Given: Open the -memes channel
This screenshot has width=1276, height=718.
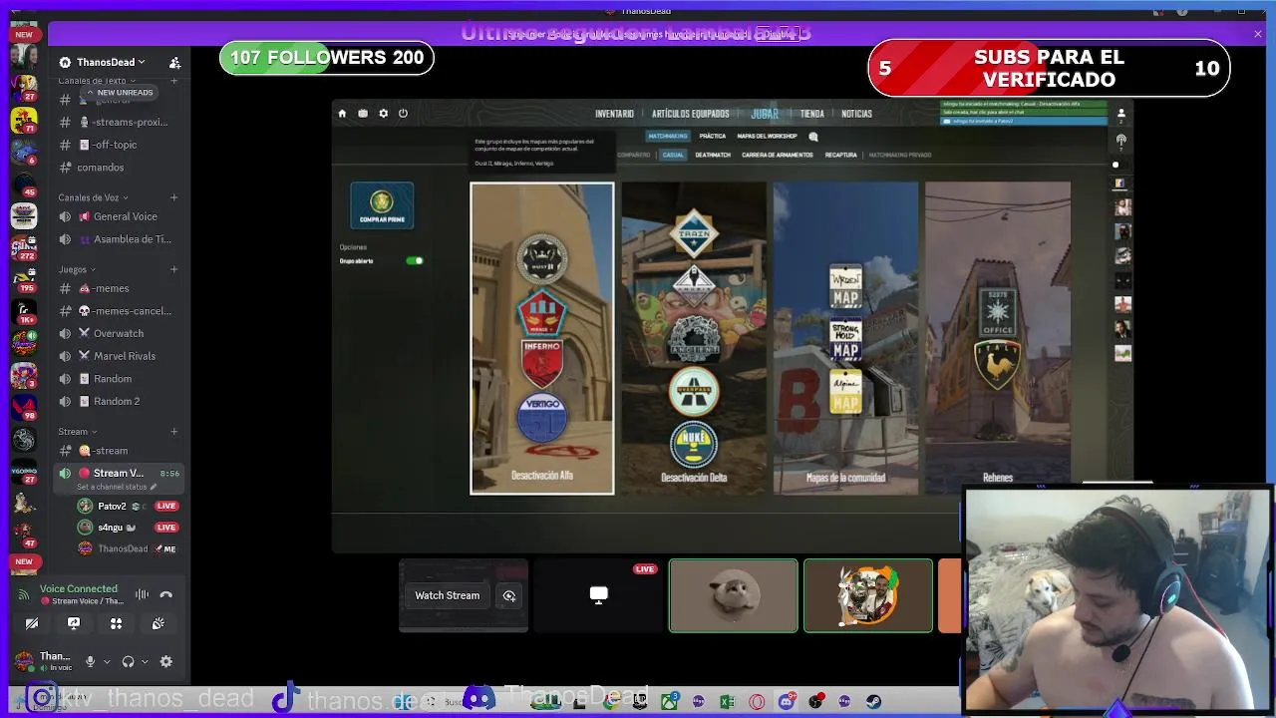Looking at the screenshot, I should 120,288.
